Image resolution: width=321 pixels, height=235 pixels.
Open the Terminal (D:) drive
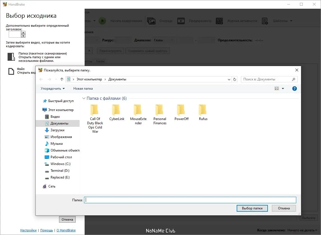point(57,171)
